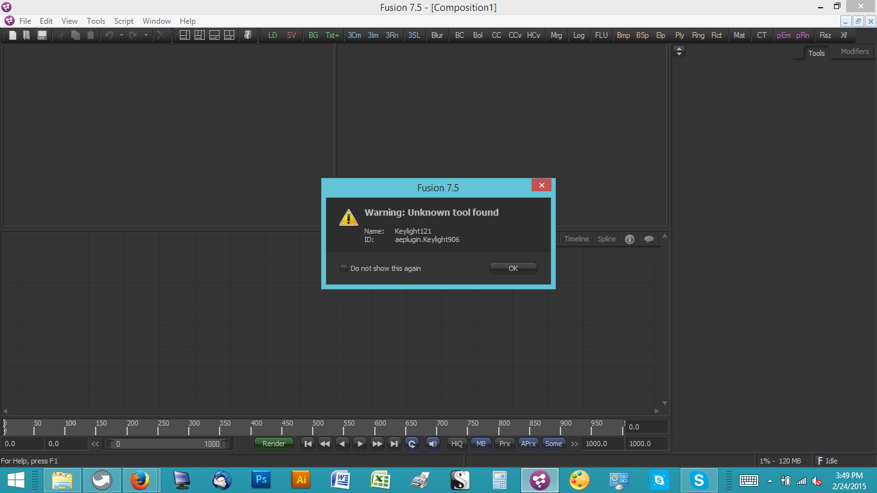Click the current time field right of ruler
Viewport: 877px width, 493px height.
[x=647, y=427]
